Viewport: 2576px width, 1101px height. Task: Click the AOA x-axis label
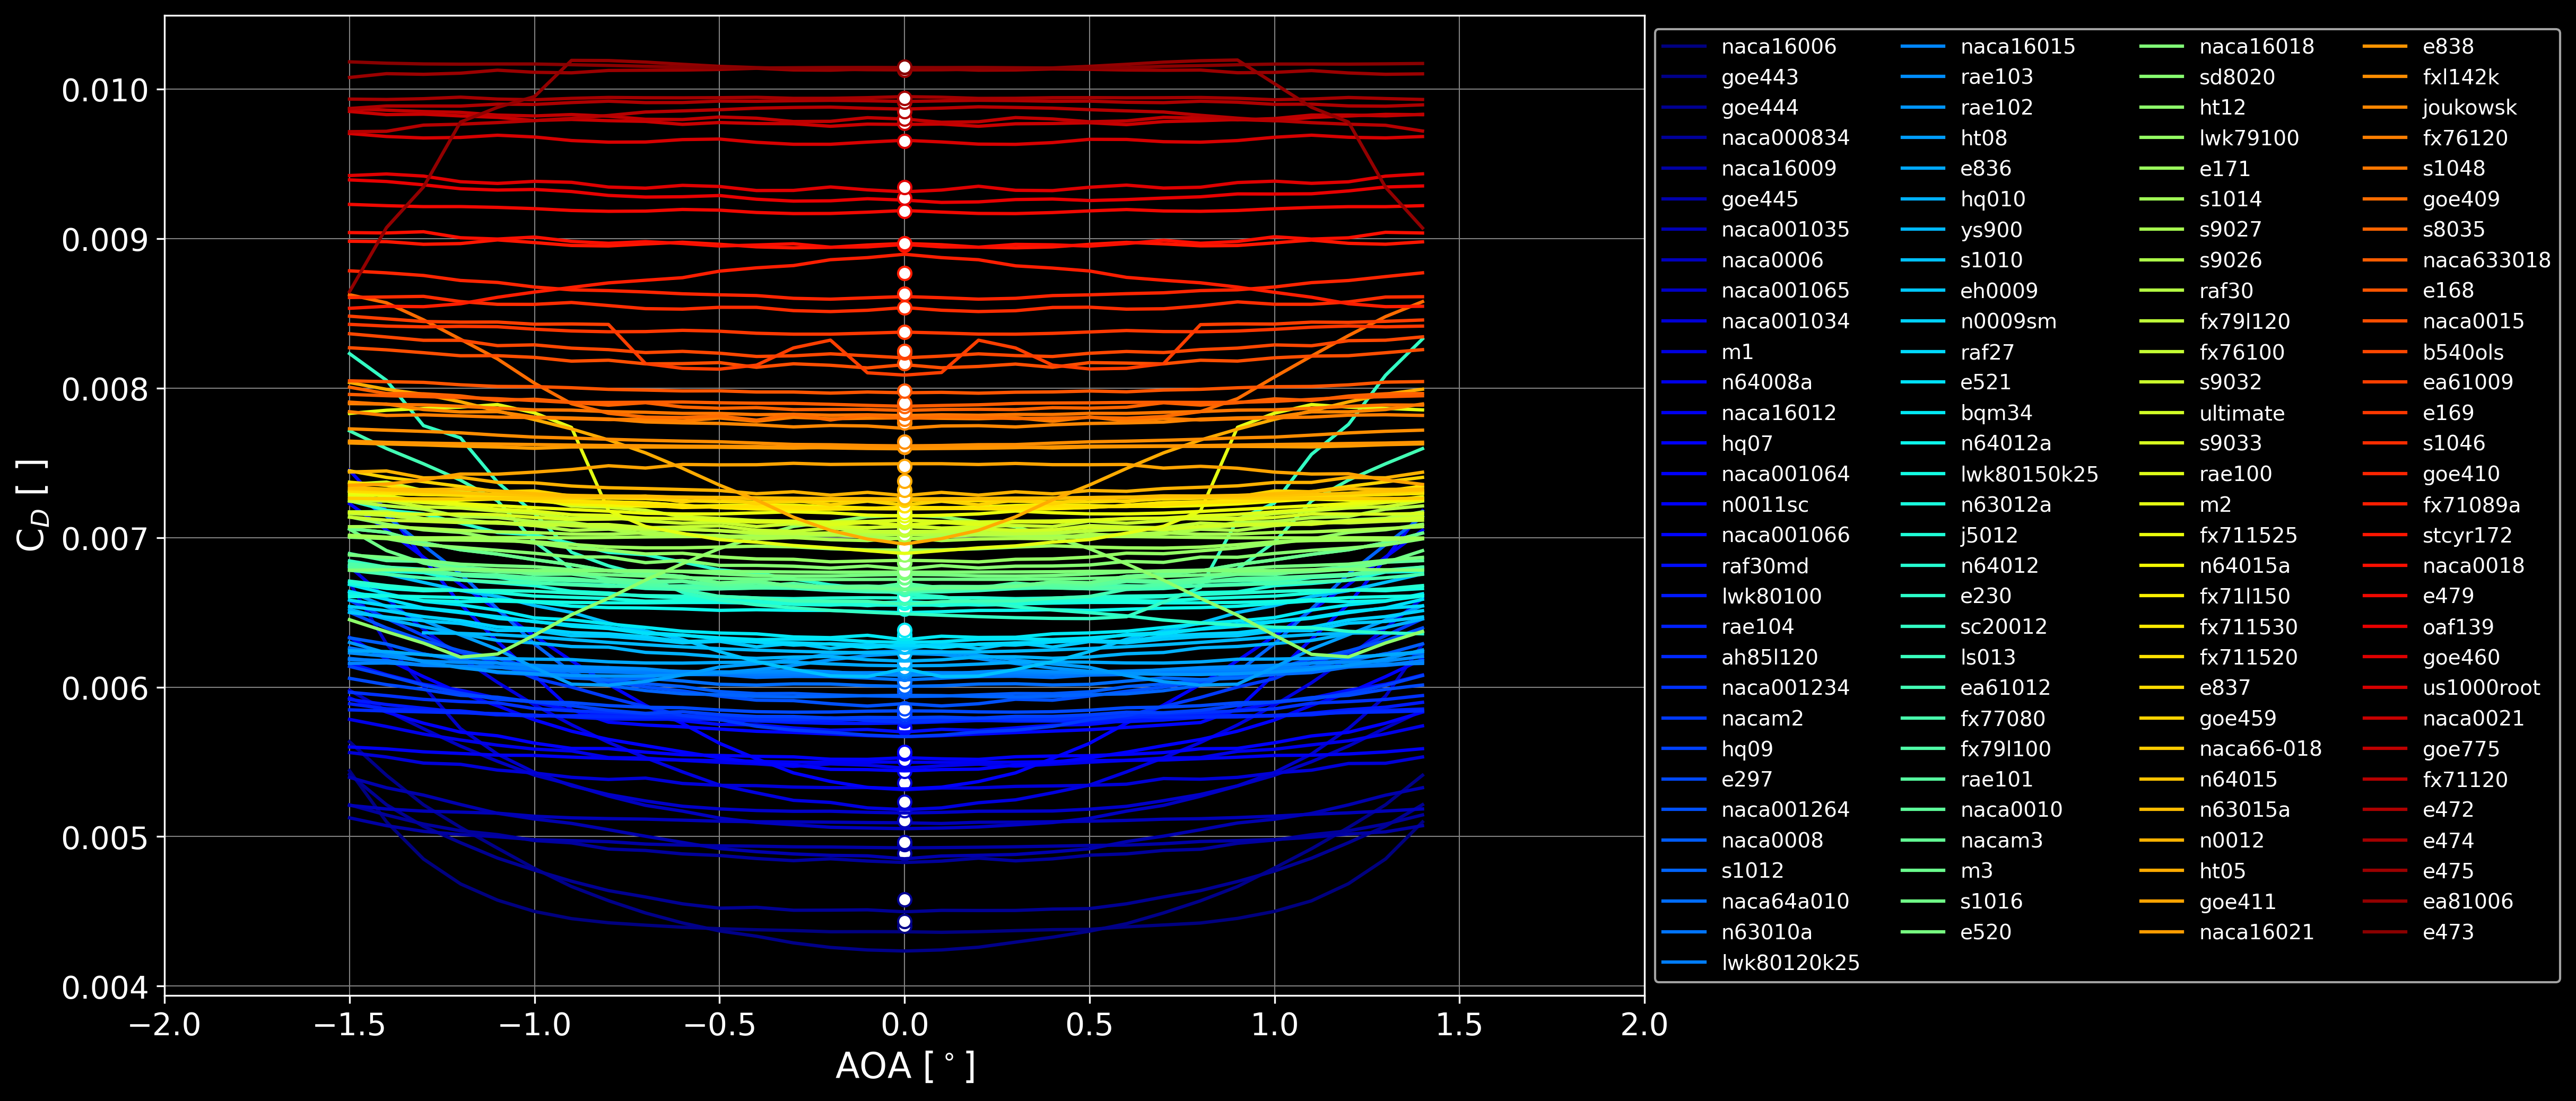click(x=904, y=1066)
